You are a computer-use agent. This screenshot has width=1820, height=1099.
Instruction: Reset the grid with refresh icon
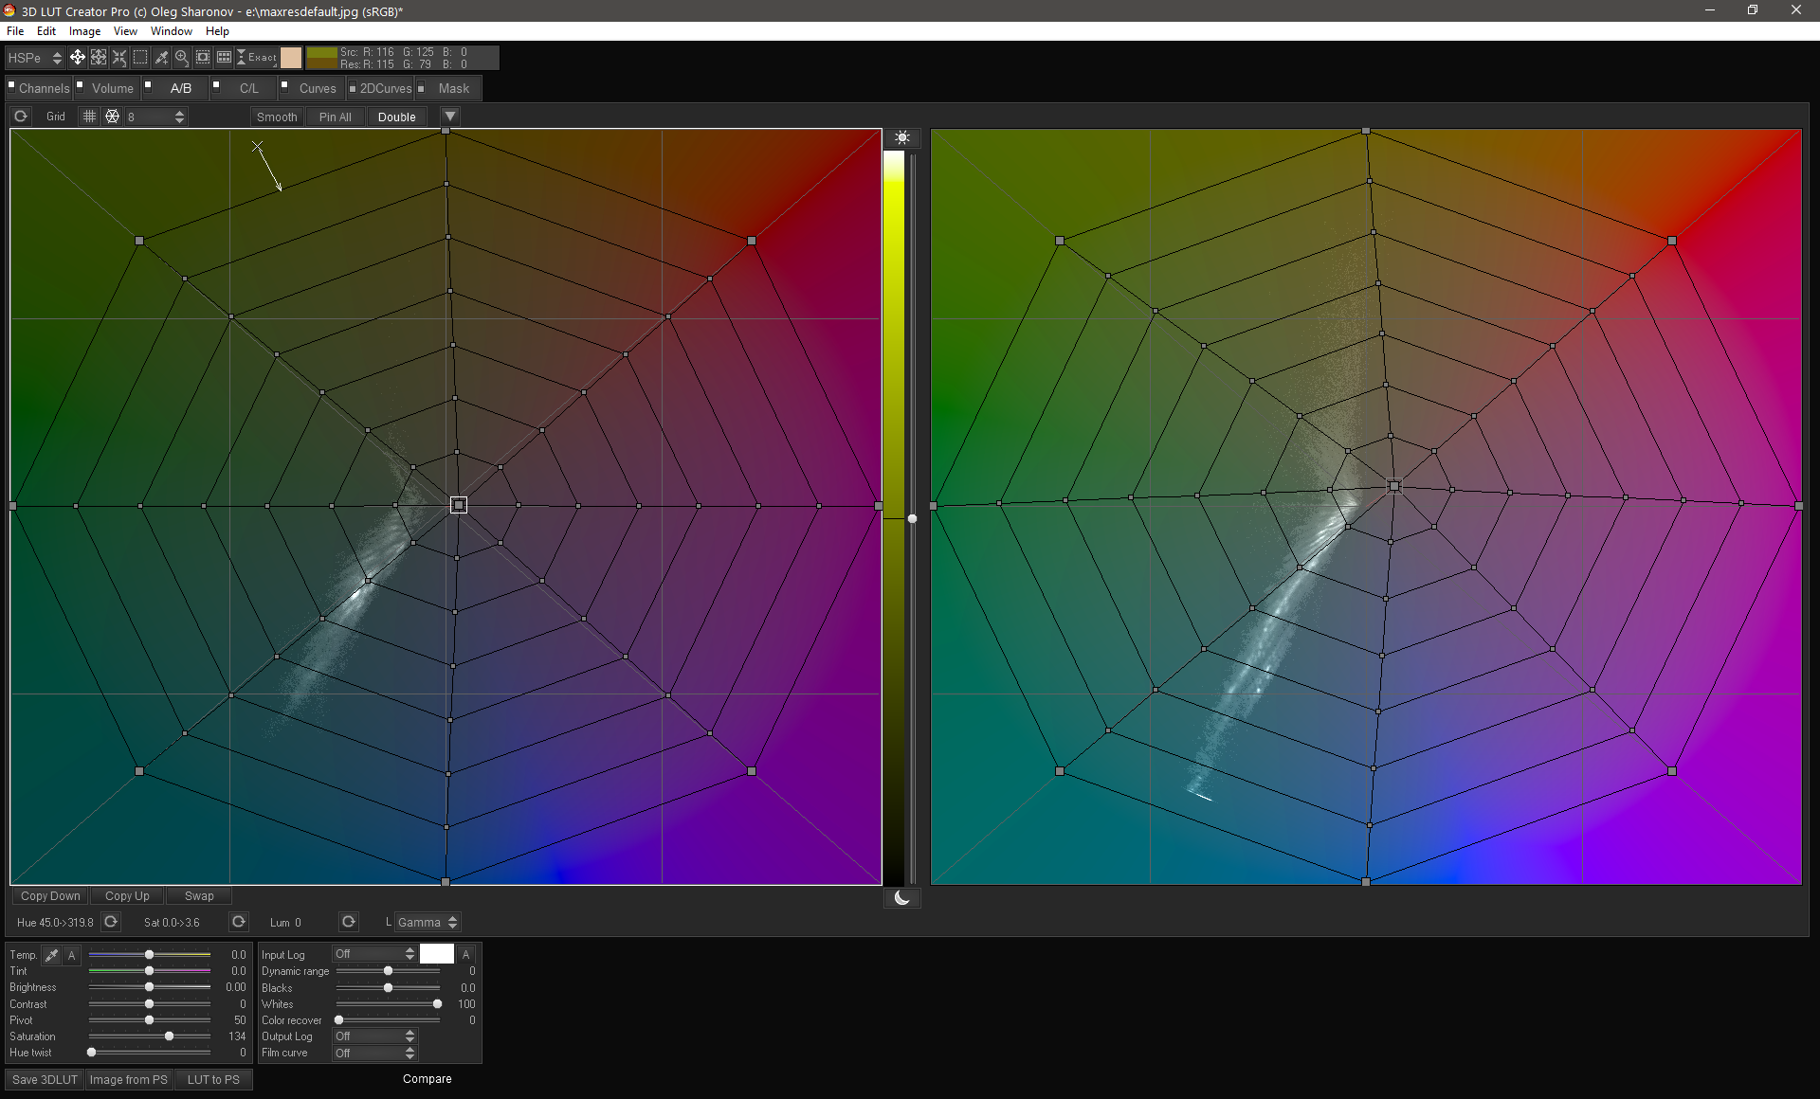[21, 117]
